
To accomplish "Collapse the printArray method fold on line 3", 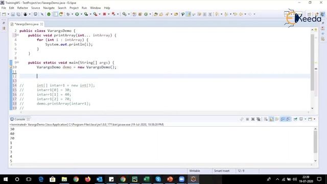I will pyautogui.click(x=18, y=35).
